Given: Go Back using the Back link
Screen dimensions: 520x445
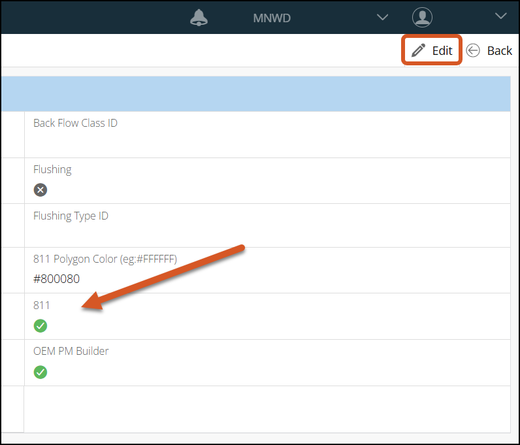Looking at the screenshot, I should coord(499,51).
